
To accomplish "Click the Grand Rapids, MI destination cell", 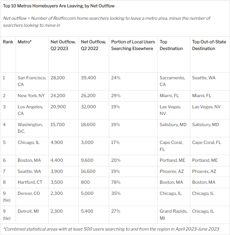I will 174,215.
